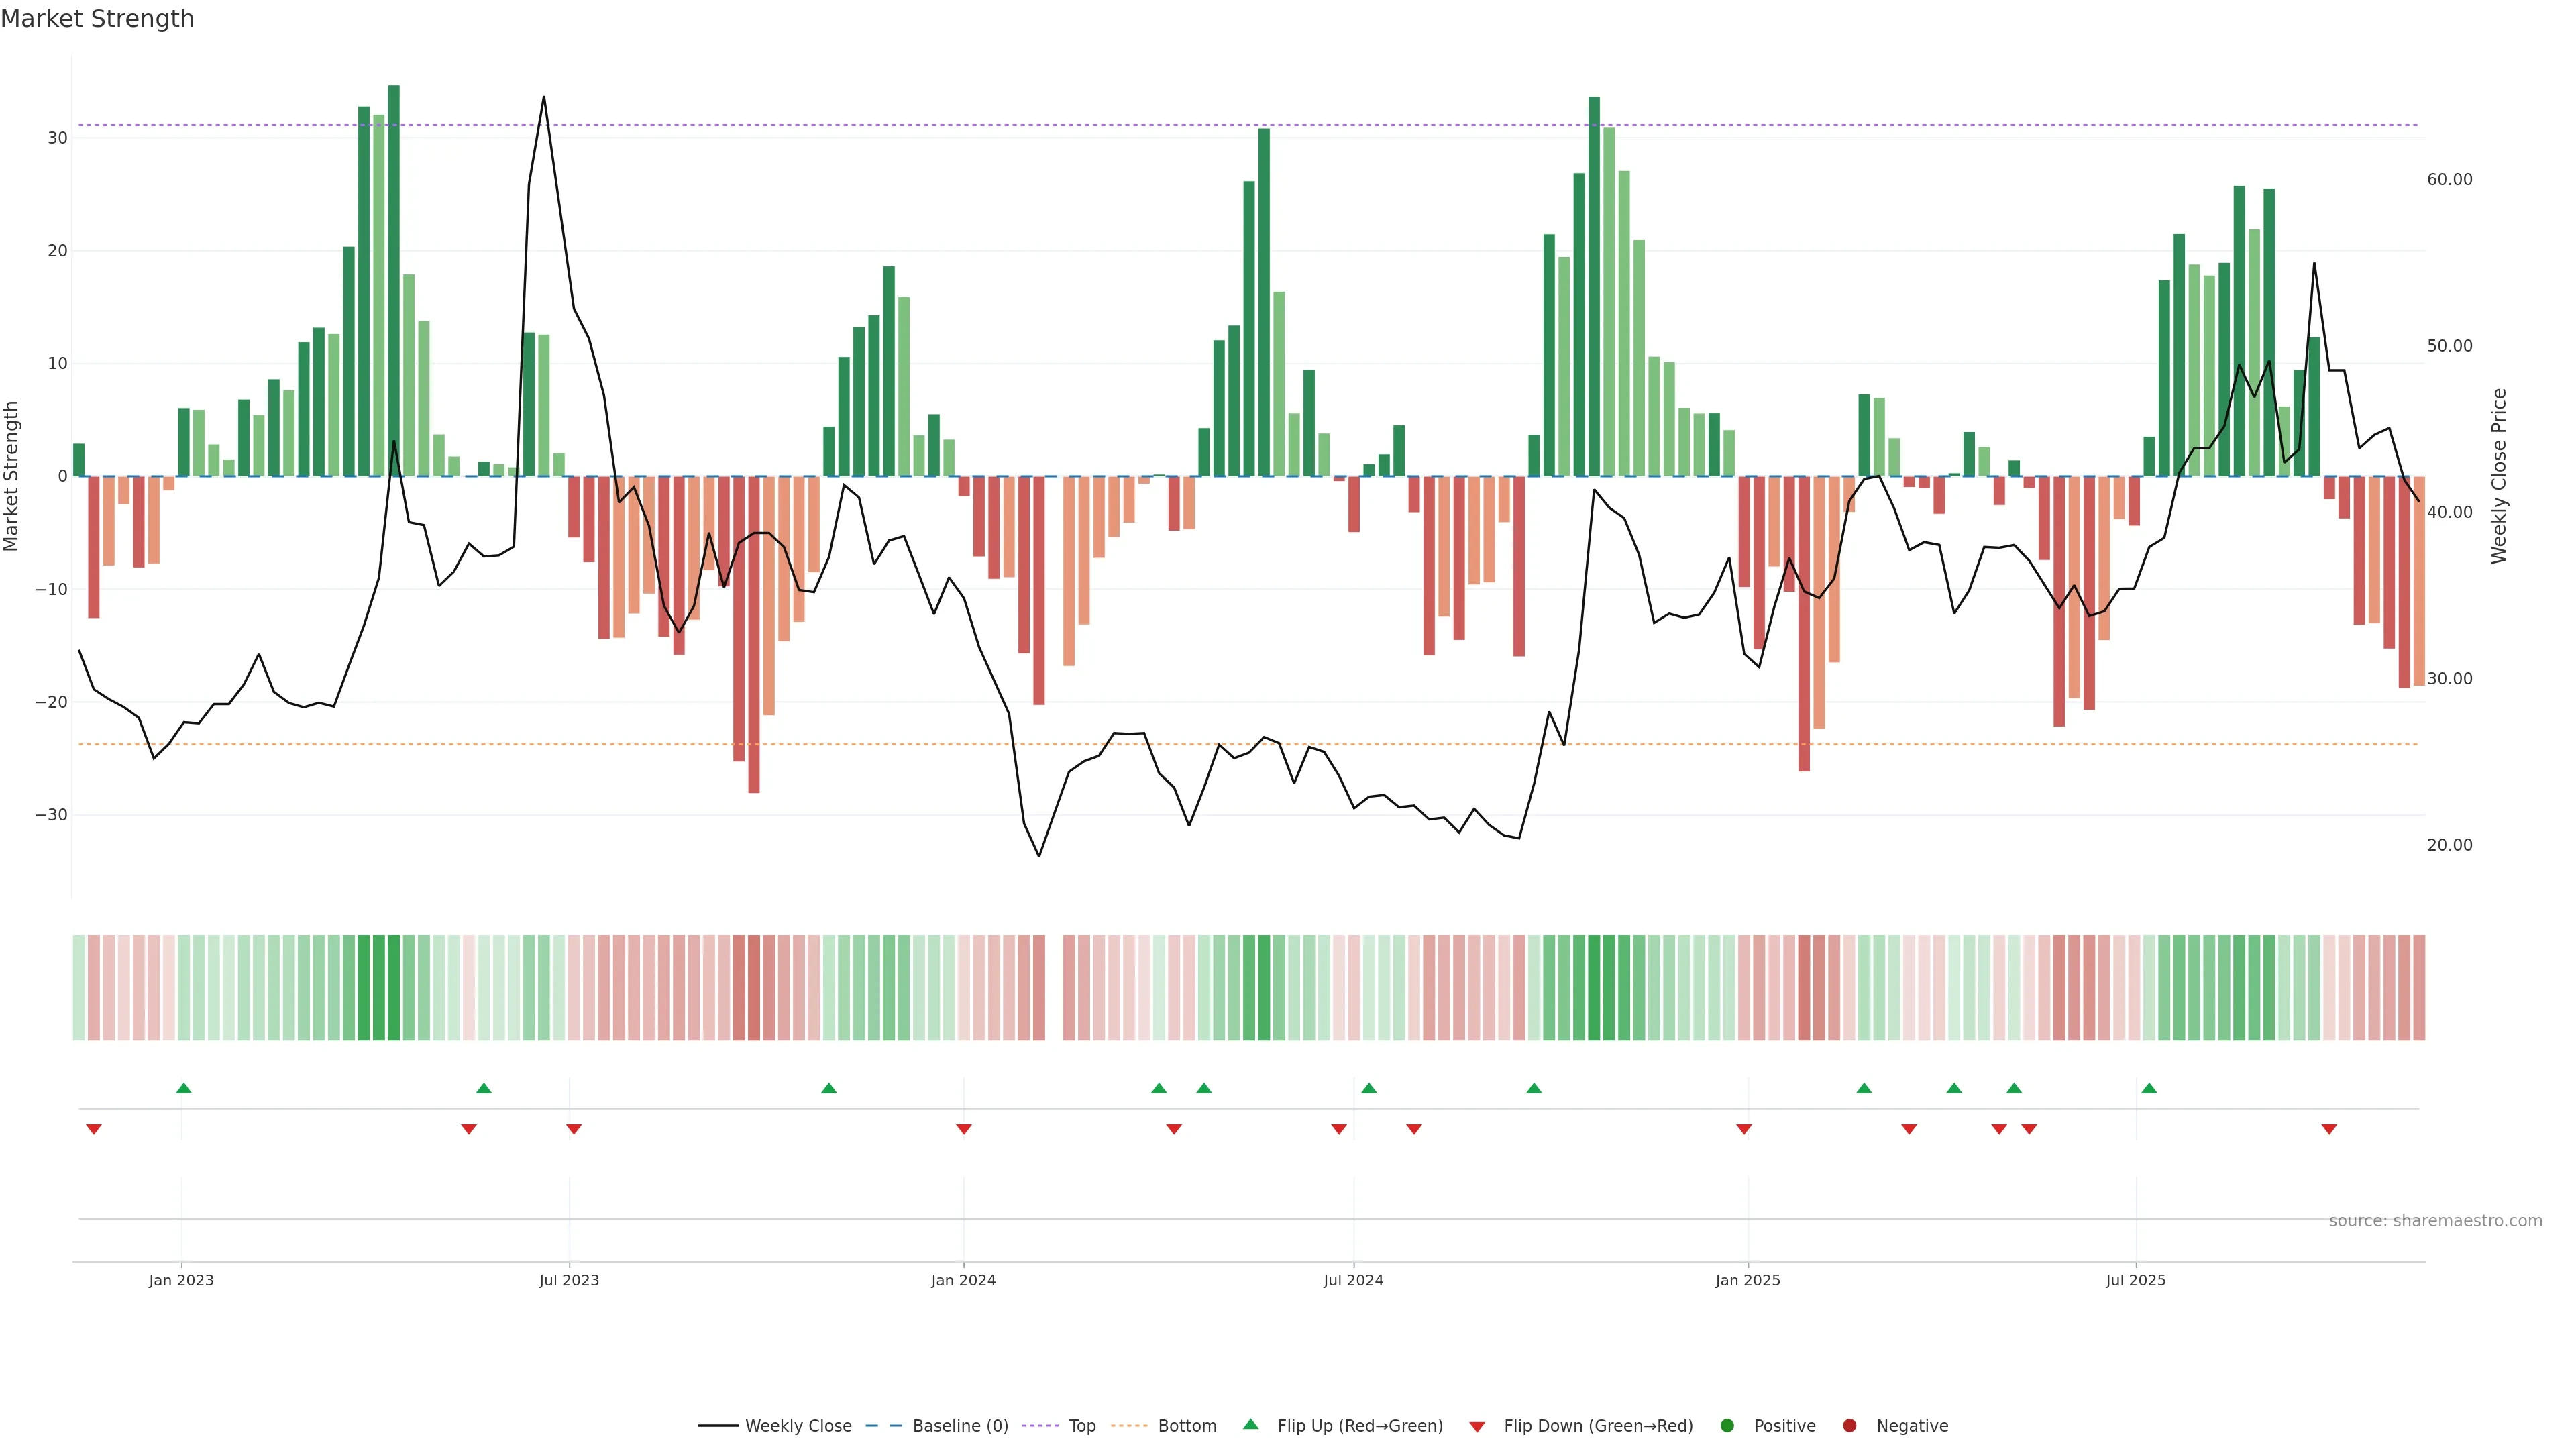Click the Jul 2025 x-axis label
Viewport: 2576px width, 1449px height.
coord(2135,1280)
